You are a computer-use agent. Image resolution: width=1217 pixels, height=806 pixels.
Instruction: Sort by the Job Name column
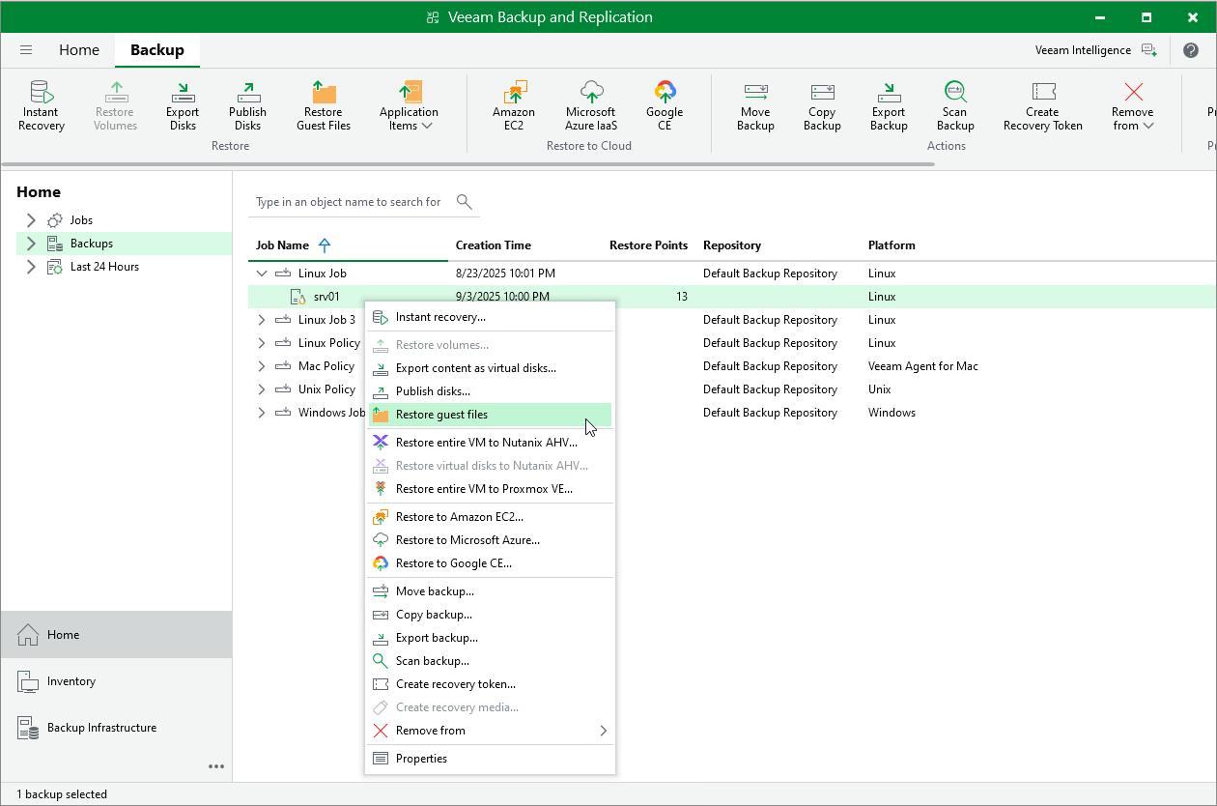coord(282,245)
